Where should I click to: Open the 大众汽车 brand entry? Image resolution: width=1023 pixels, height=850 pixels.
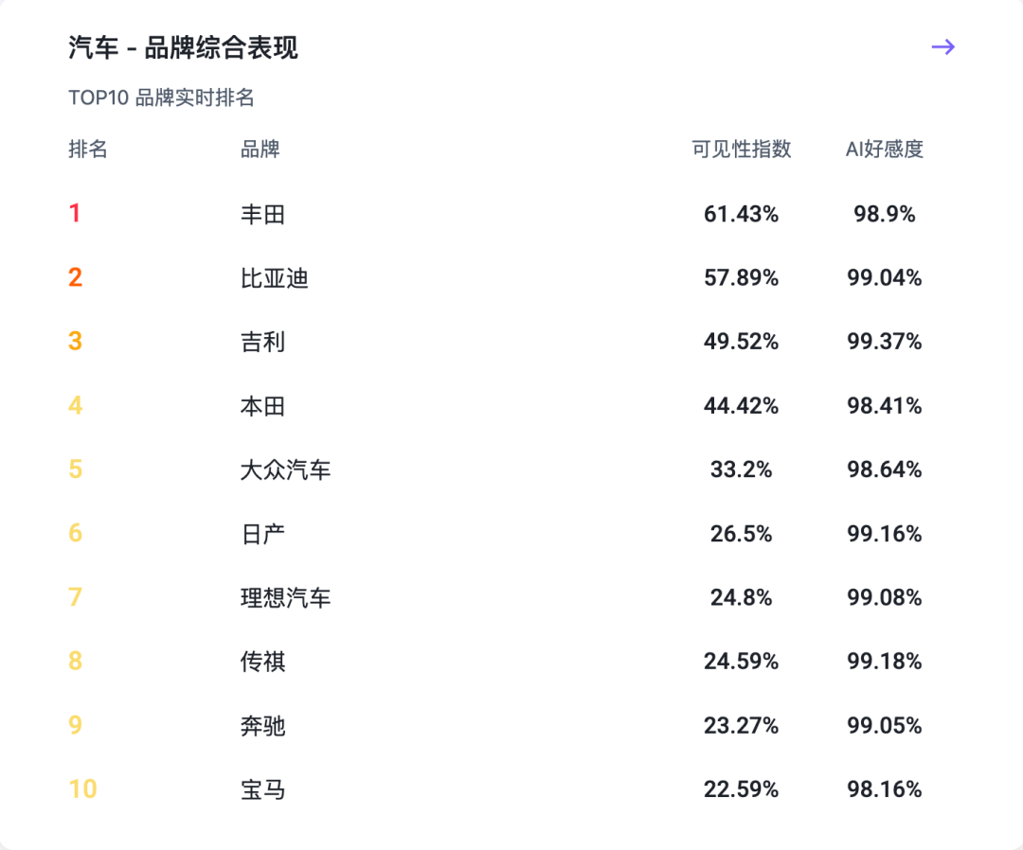(285, 469)
